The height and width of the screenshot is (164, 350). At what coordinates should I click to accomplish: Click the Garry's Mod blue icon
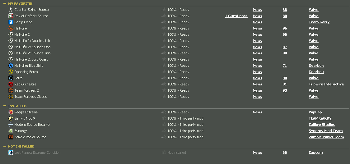tap(11, 22)
